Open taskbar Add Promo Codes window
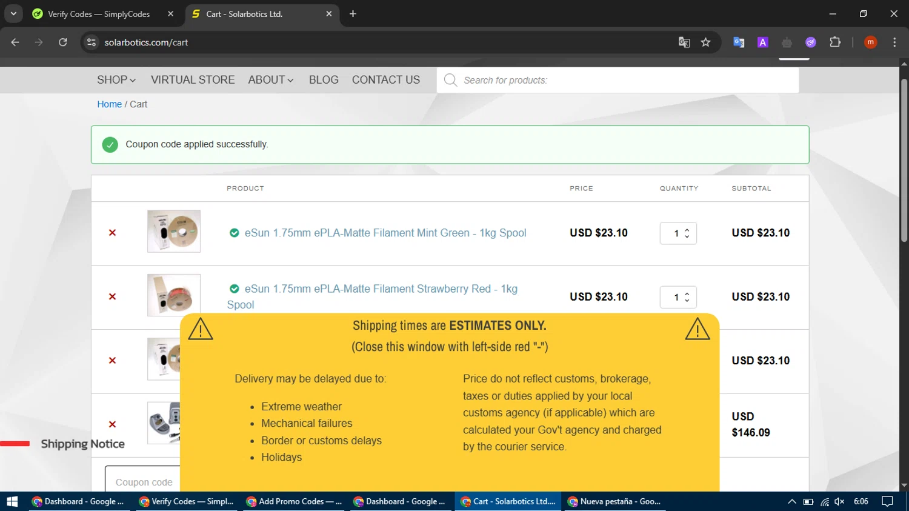 [x=295, y=501]
